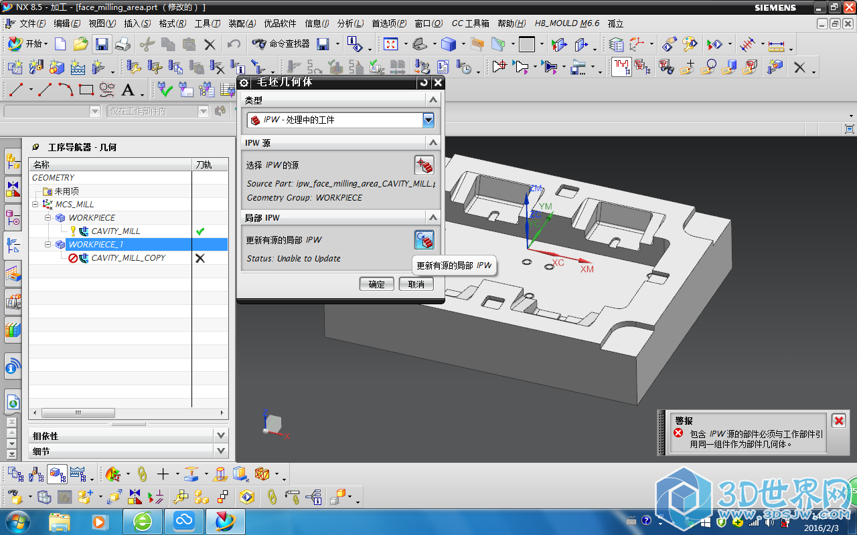Viewport: 857px width, 535px height.
Task: Save the part using the floppy icon
Action: 102,44
